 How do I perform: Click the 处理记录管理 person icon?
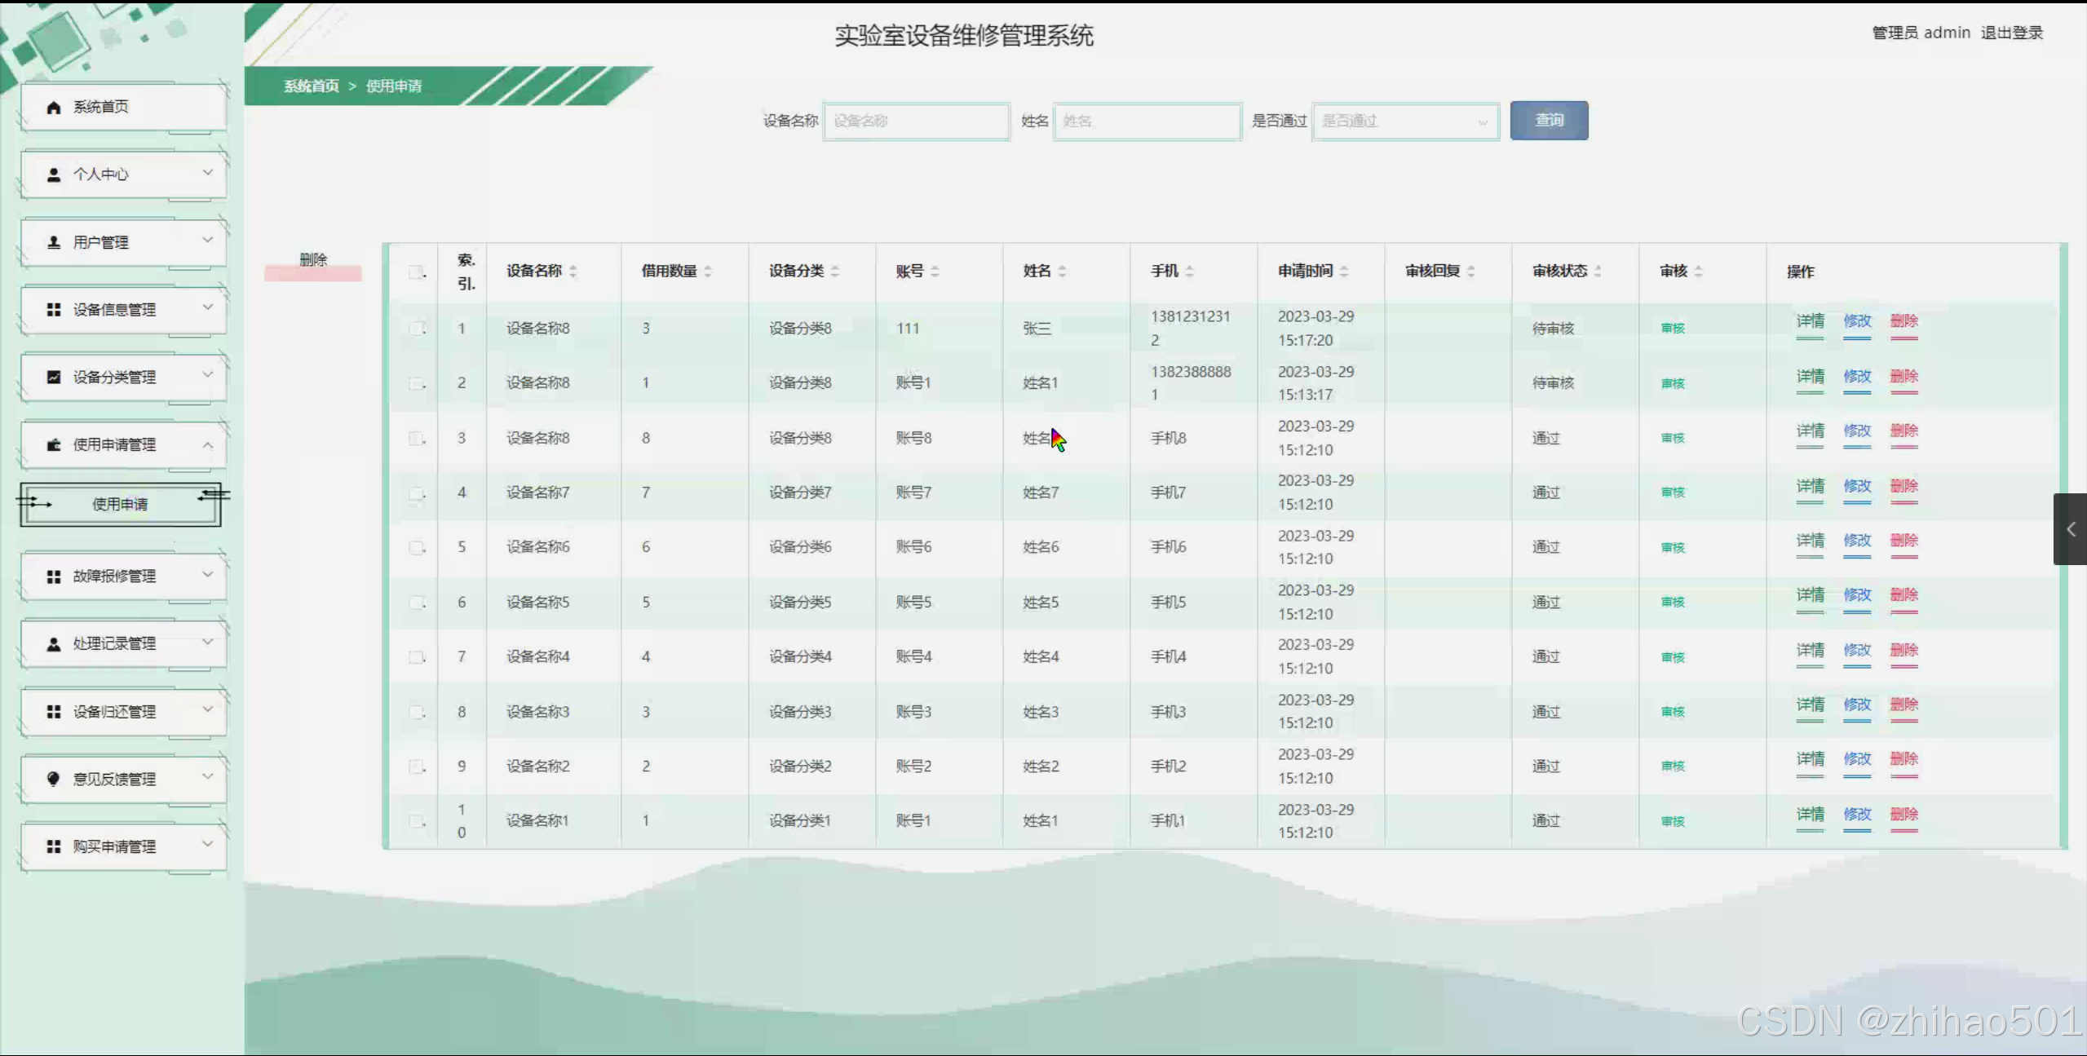[53, 643]
